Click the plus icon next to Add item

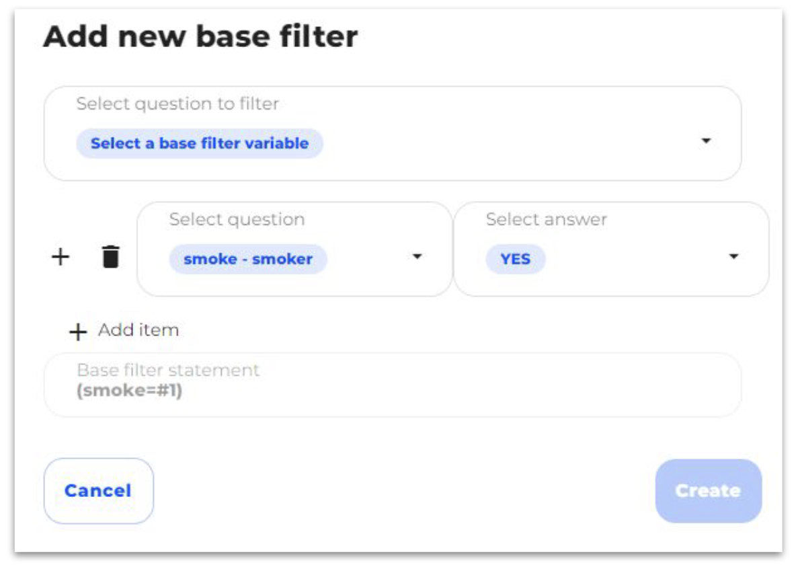[77, 332]
